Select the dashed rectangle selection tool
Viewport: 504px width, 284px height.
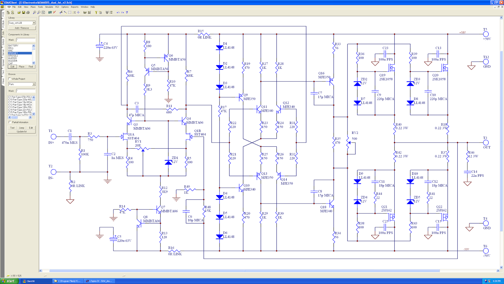pyautogui.click(x=70, y=13)
